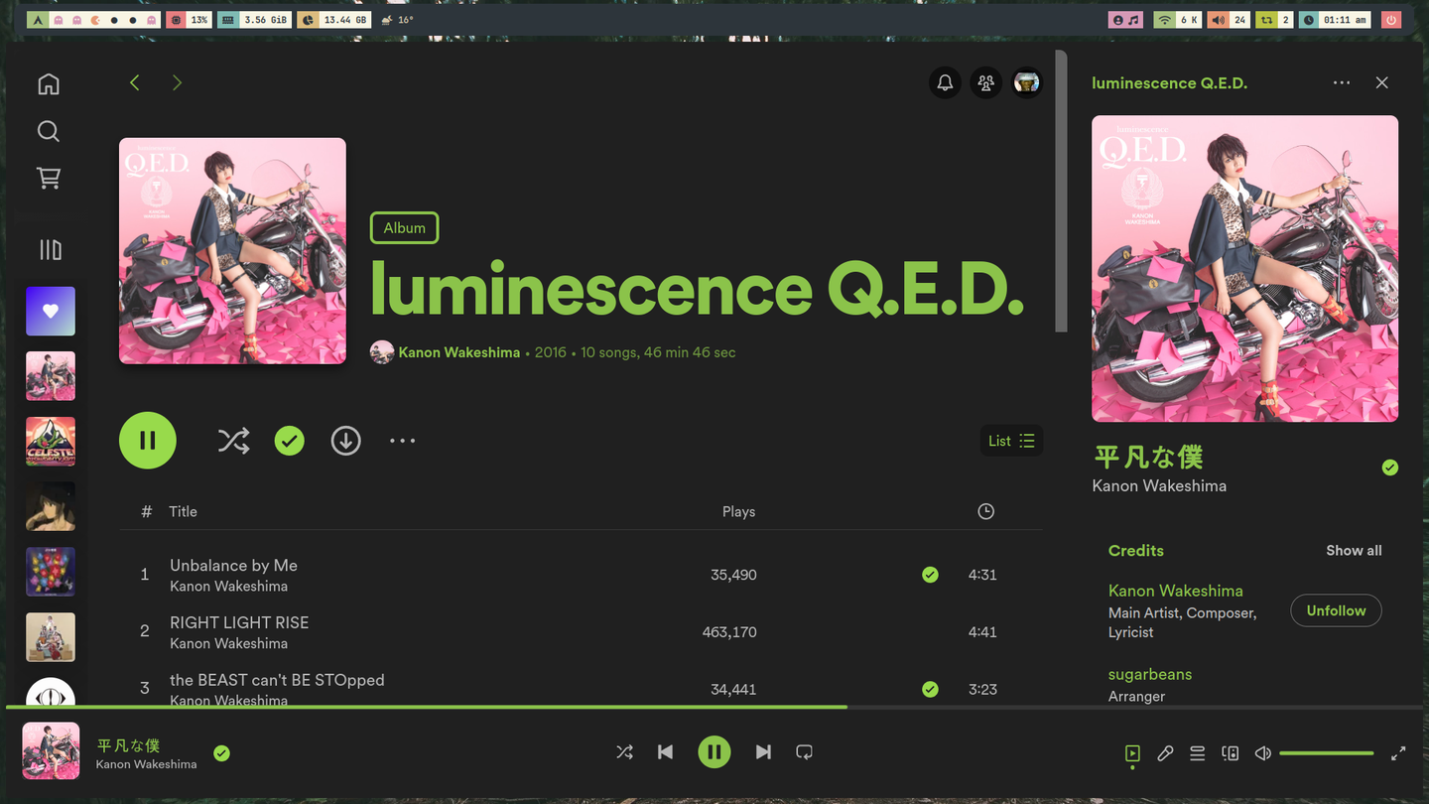This screenshot has width=1429, height=804.
Task: Seek using the playback progress bar
Action: pyautogui.click(x=714, y=707)
